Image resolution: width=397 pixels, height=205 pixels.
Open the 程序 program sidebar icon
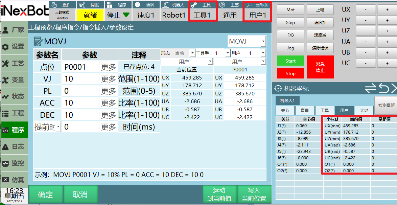coord(15,130)
